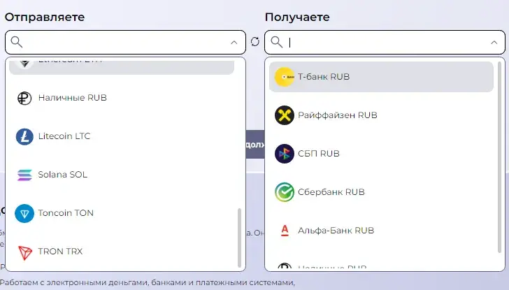The height and width of the screenshot is (290, 509).
Task: Select Toncoin TON option
Action: [x=122, y=213]
